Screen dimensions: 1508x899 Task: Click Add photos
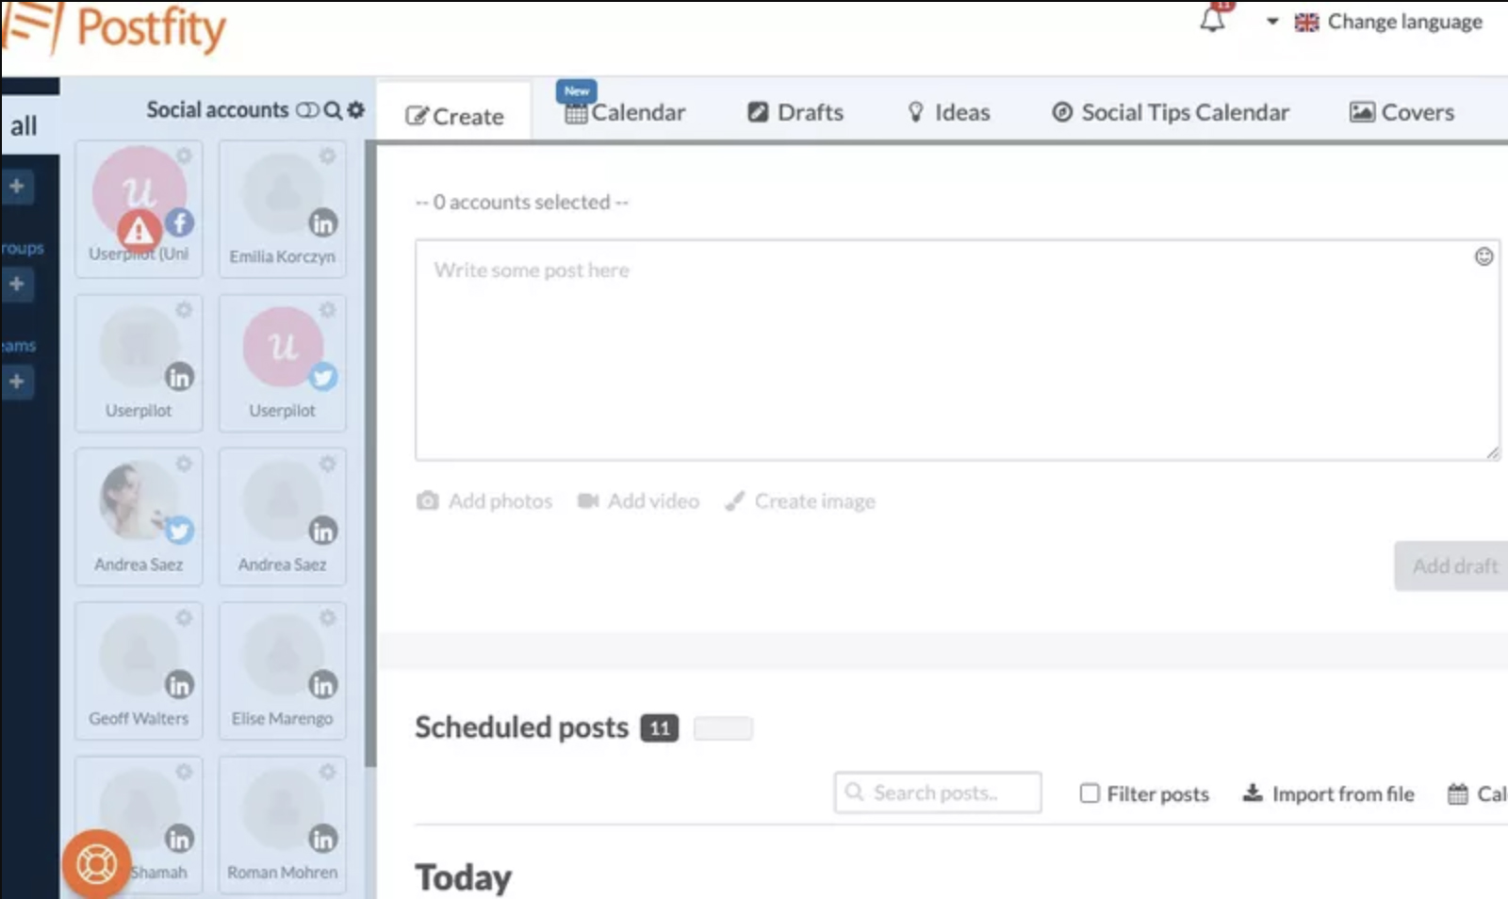(x=484, y=501)
